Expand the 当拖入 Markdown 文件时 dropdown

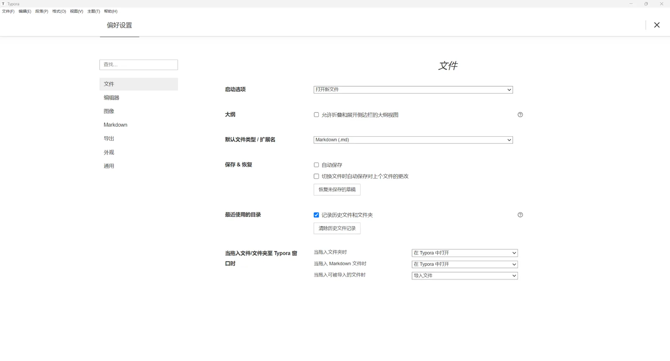point(464,264)
